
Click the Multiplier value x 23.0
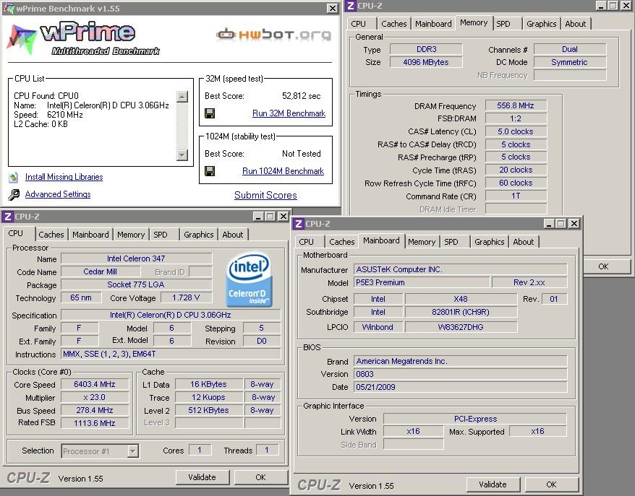point(95,397)
